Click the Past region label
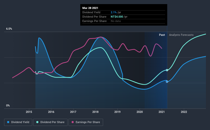 click(x=162, y=35)
